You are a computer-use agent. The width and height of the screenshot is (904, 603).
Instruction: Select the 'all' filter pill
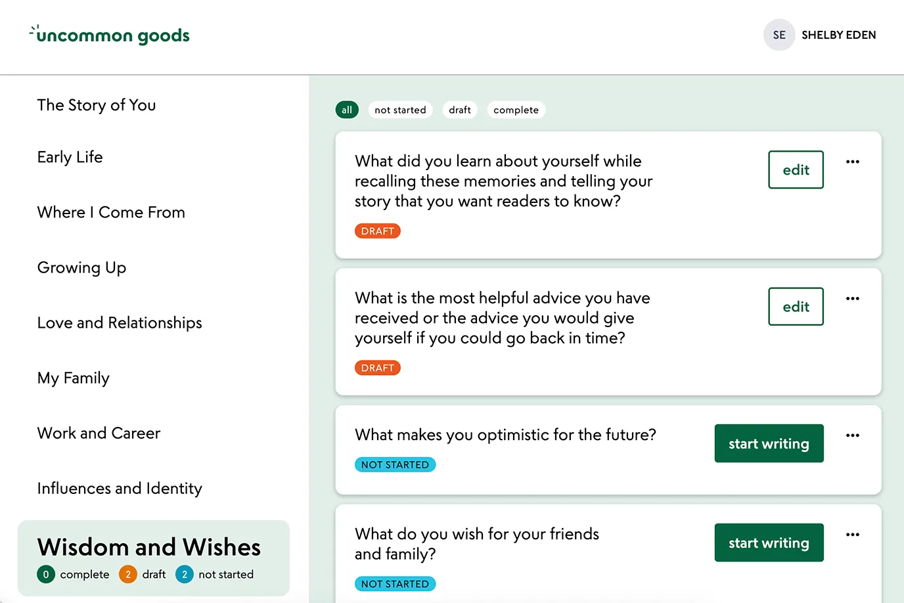coord(347,110)
